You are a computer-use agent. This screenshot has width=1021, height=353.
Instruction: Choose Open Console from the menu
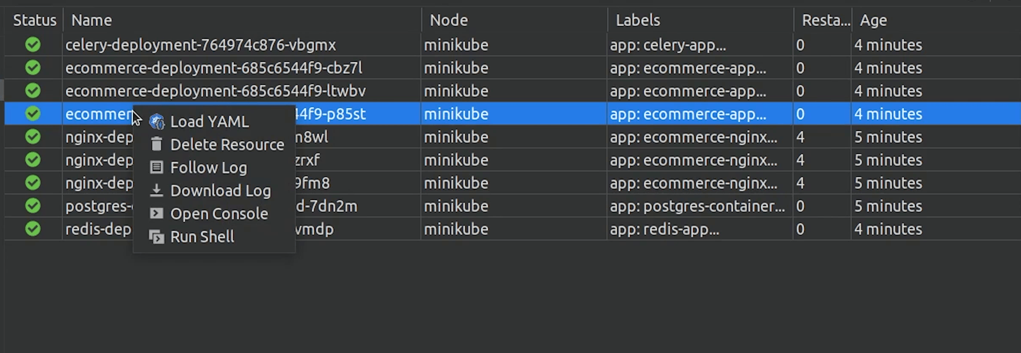tap(219, 214)
